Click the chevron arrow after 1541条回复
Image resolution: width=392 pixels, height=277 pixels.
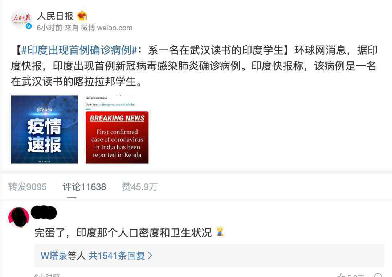[150, 256]
